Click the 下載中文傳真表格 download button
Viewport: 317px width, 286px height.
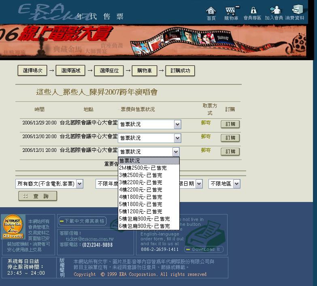[x=83, y=221]
